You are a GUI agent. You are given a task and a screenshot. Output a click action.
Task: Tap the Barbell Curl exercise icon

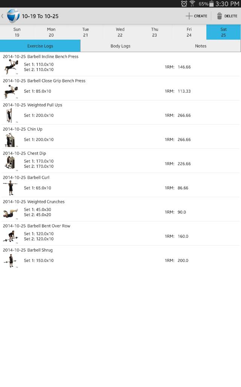point(10,188)
